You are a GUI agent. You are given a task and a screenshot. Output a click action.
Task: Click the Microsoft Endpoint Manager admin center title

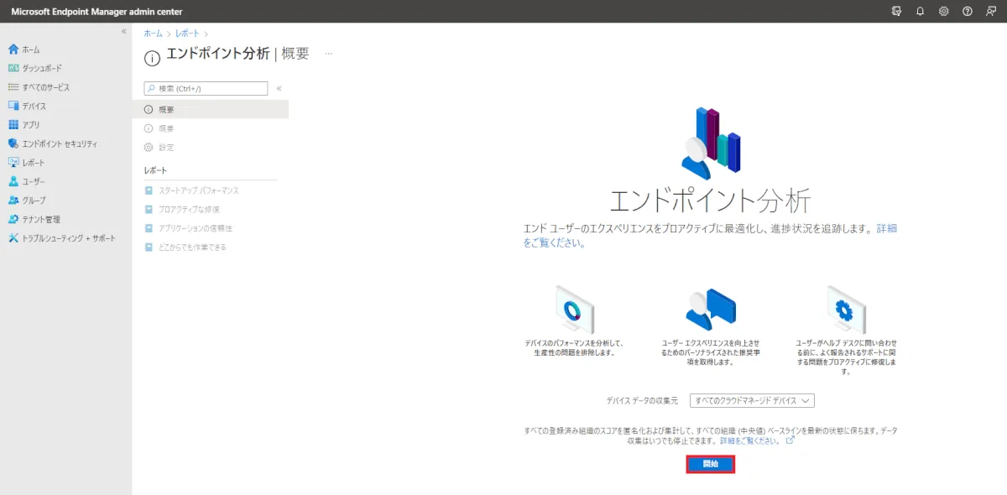point(97,12)
